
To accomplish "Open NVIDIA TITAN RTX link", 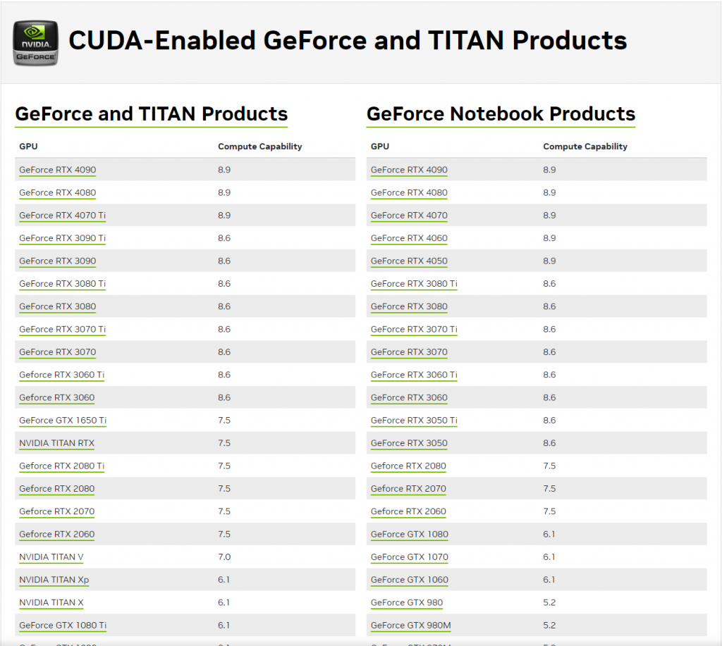I will pyautogui.click(x=56, y=443).
